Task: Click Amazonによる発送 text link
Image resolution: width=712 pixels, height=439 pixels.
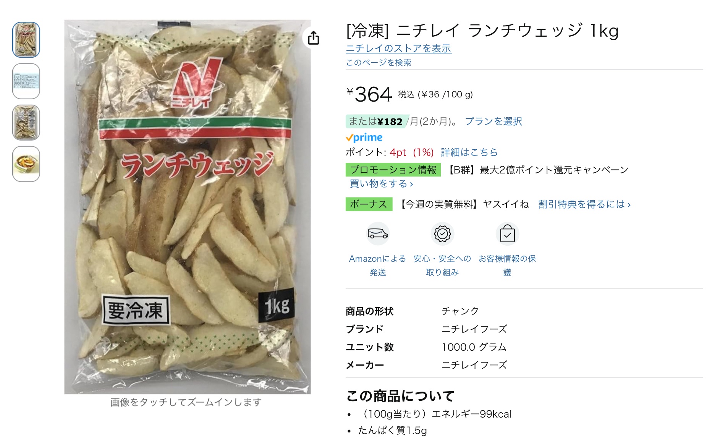Action: coord(378,266)
